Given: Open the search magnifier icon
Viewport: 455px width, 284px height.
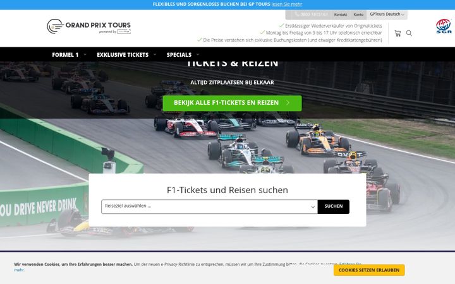Looking at the screenshot, I should pyautogui.click(x=409, y=33).
